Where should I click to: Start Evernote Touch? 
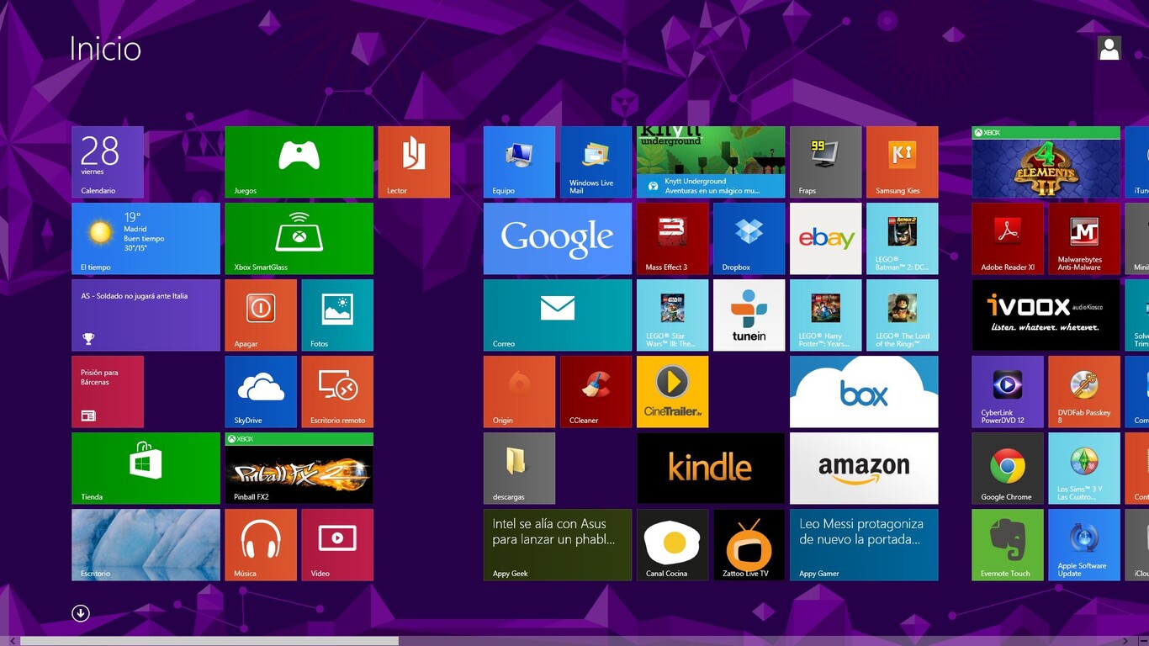pos(1007,544)
